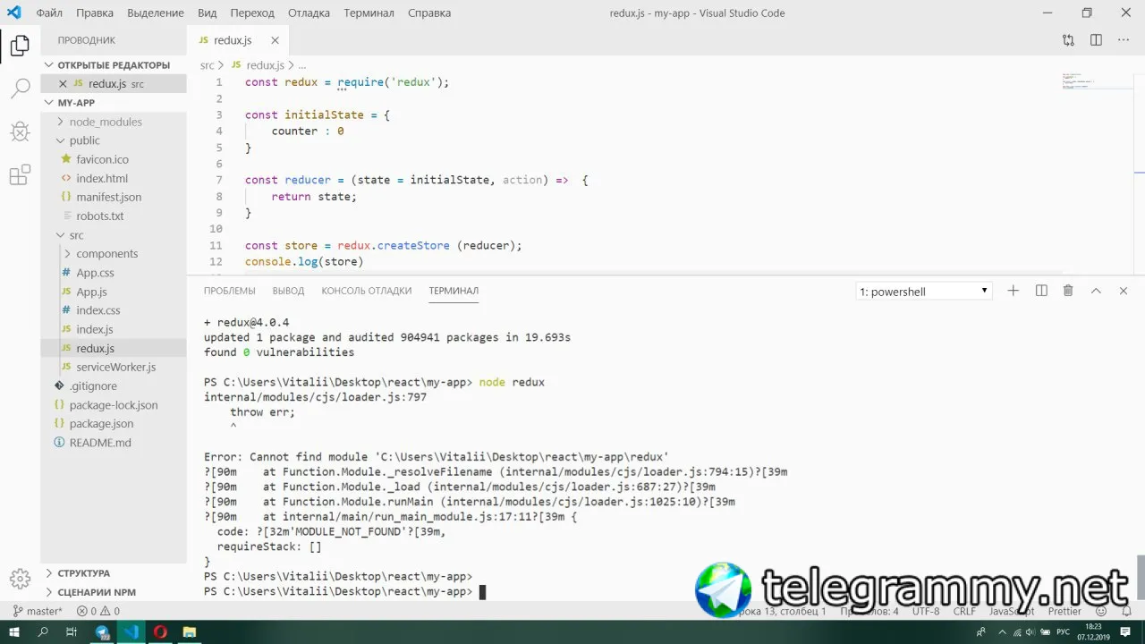Open manifest.json in the explorer
This screenshot has width=1145, height=644.
(x=108, y=197)
